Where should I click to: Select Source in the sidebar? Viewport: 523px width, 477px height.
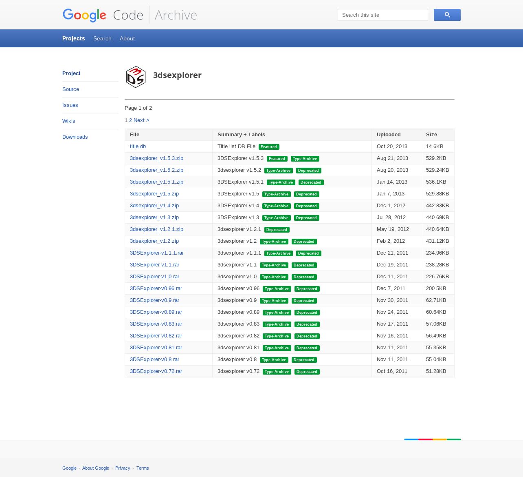coord(70,89)
